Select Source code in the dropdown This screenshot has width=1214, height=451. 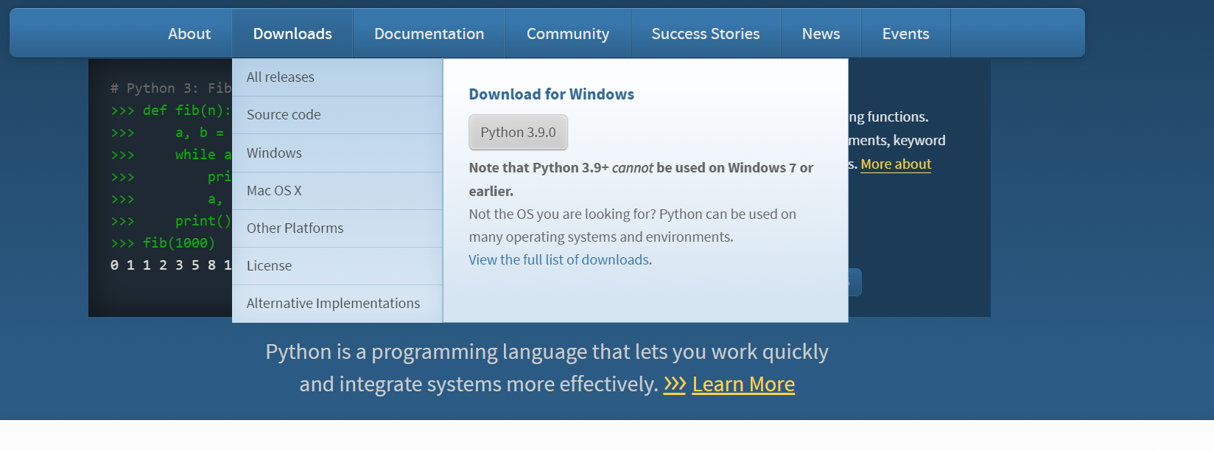tap(284, 115)
